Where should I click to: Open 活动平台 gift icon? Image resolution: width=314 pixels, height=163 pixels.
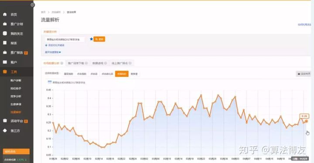[x=5, y=120]
